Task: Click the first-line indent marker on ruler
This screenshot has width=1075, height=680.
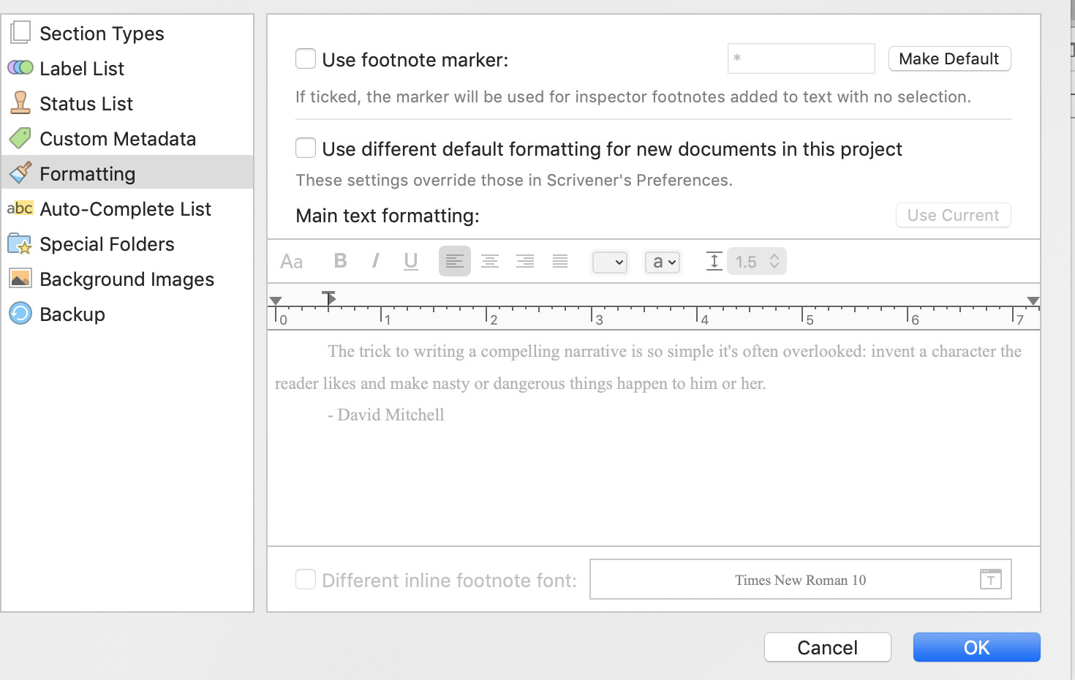Action: pos(329,298)
